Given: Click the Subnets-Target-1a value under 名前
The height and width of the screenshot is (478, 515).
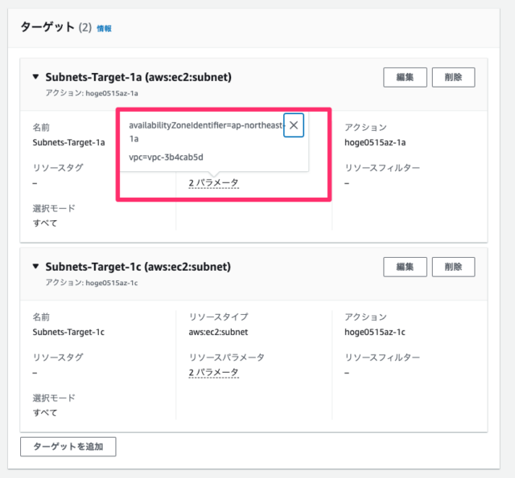Looking at the screenshot, I should [68, 143].
